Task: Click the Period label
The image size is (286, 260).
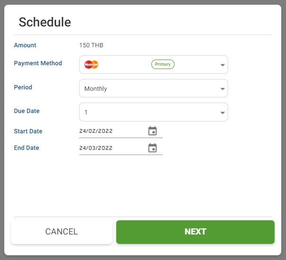Action: click(x=23, y=87)
